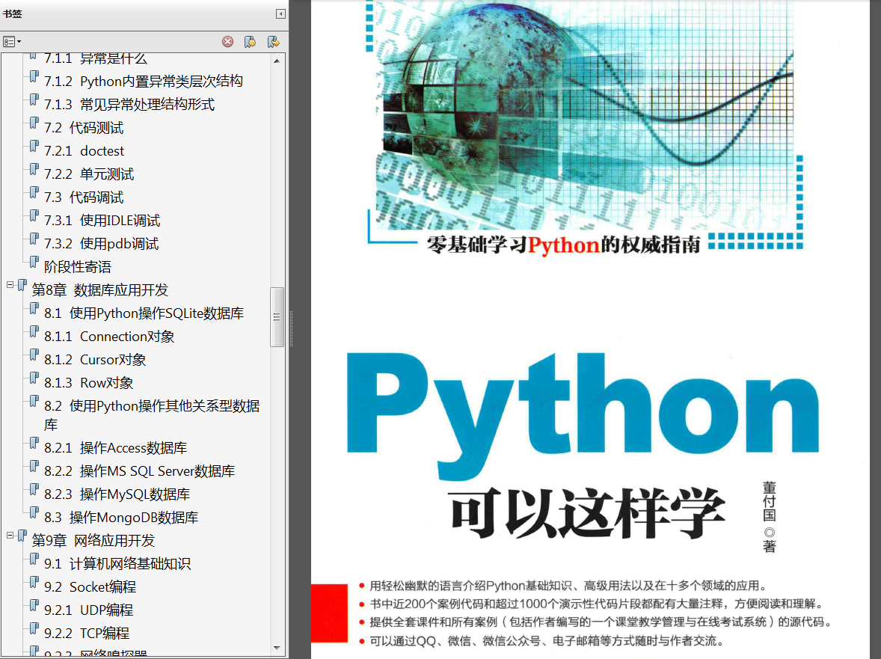
Task: Select bookmark 7.3 代码调试
Action: (x=84, y=197)
